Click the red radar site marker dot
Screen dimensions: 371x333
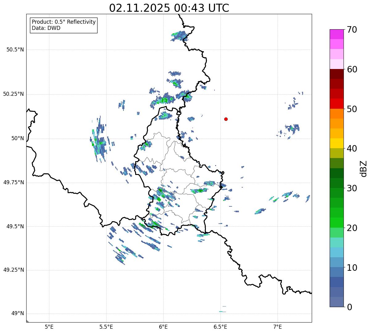coord(226,119)
